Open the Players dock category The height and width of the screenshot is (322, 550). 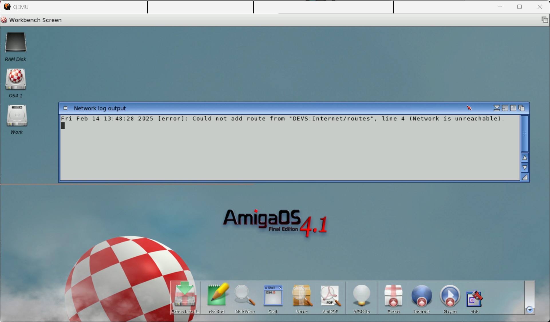pyautogui.click(x=450, y=297)
